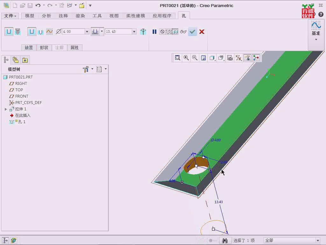326x245 pixels.
Task: Click the Undo arrow icon
Action: click(38, 5)
